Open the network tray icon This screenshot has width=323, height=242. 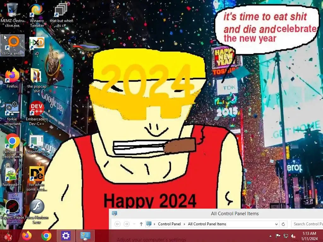coord(286,236)
